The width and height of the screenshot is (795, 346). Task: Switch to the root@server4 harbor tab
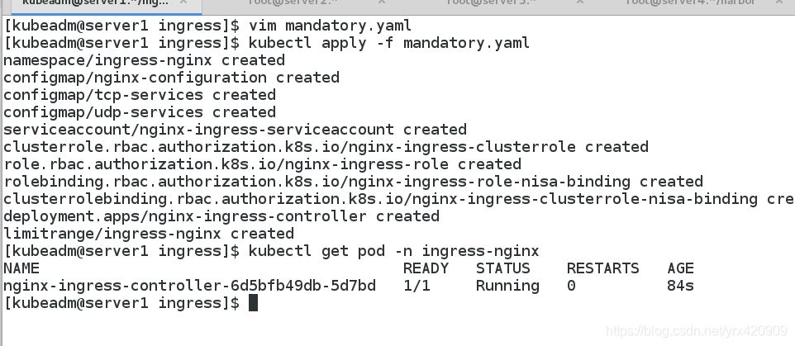tap(690, 2)
